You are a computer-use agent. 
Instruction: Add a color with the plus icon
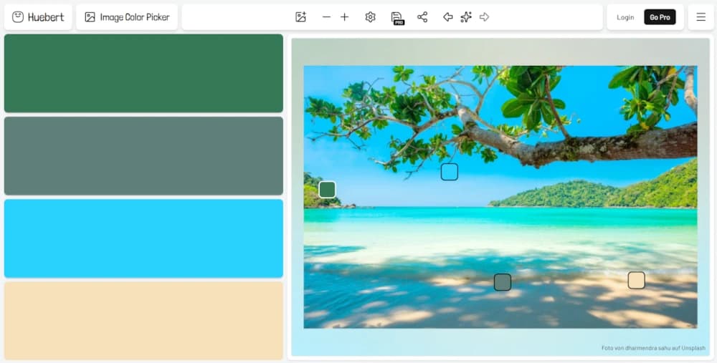(x=345, y=17)
